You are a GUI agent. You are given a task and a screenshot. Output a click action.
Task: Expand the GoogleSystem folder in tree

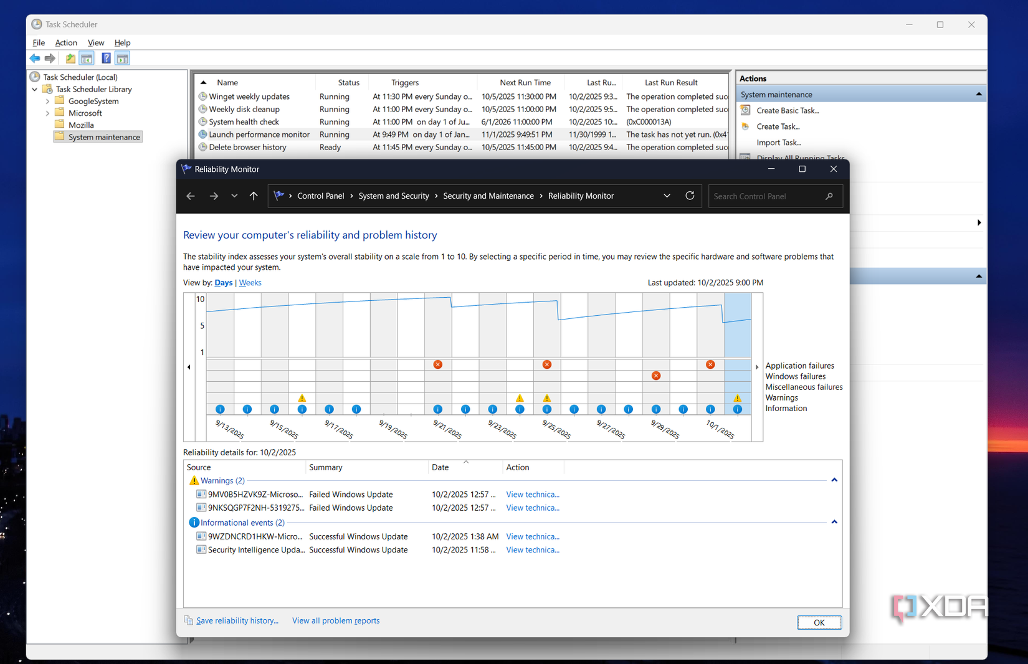click(x=47, y=101)
